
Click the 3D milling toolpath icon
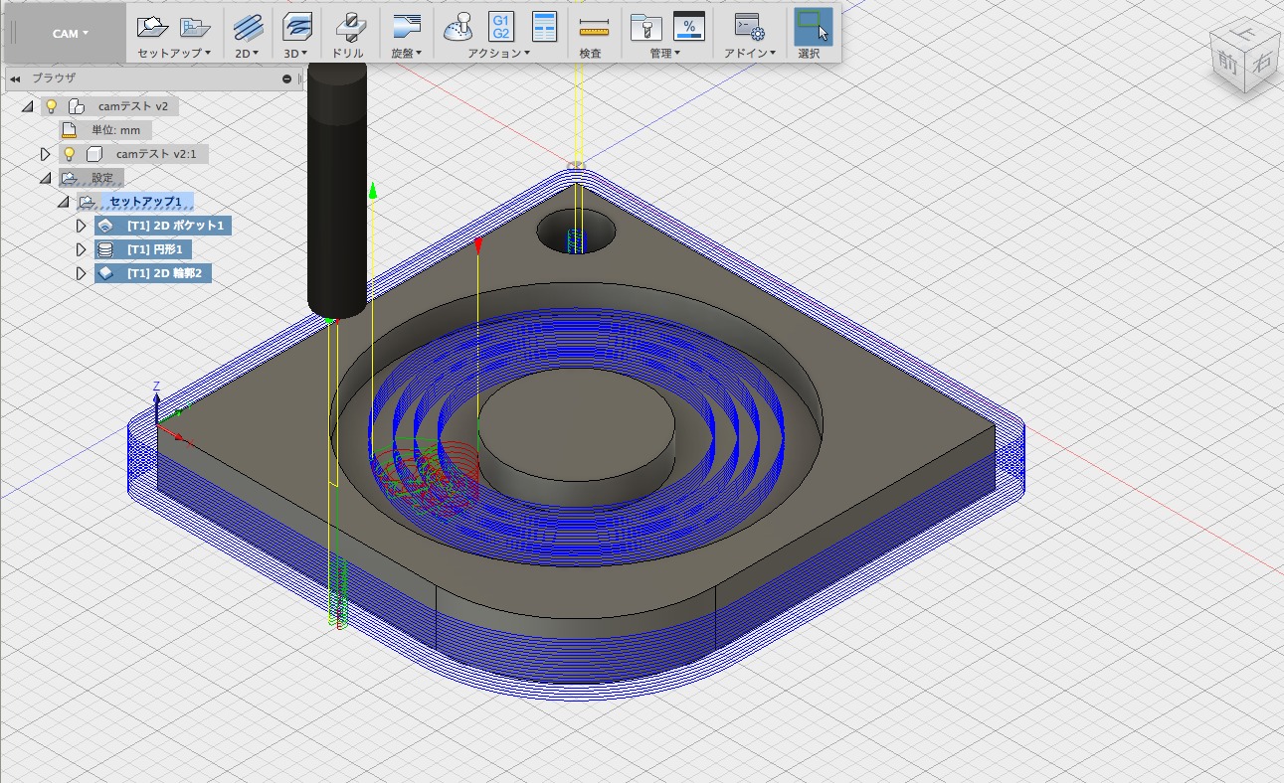(x=296, y=27)
